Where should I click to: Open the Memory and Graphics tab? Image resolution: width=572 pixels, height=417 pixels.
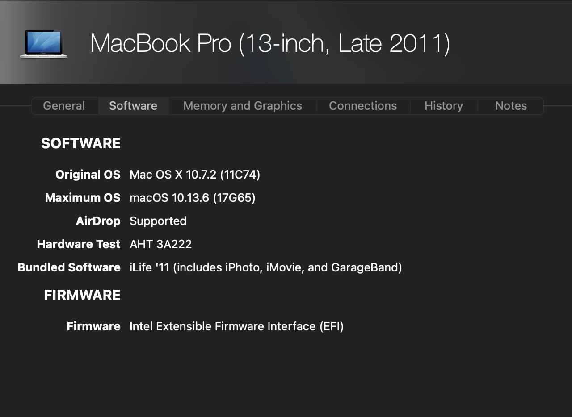pos(243,106)
